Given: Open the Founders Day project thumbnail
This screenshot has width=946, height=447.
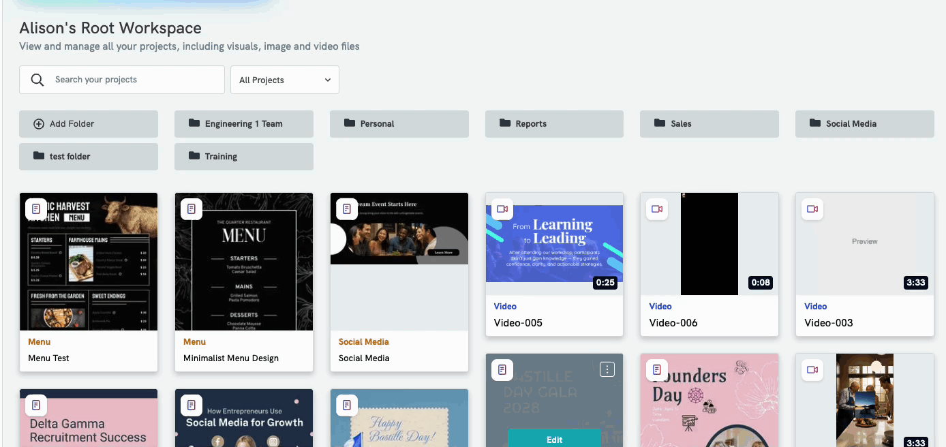Looking at the screenshot, I should pyautogui.click(x=709, y=400).
